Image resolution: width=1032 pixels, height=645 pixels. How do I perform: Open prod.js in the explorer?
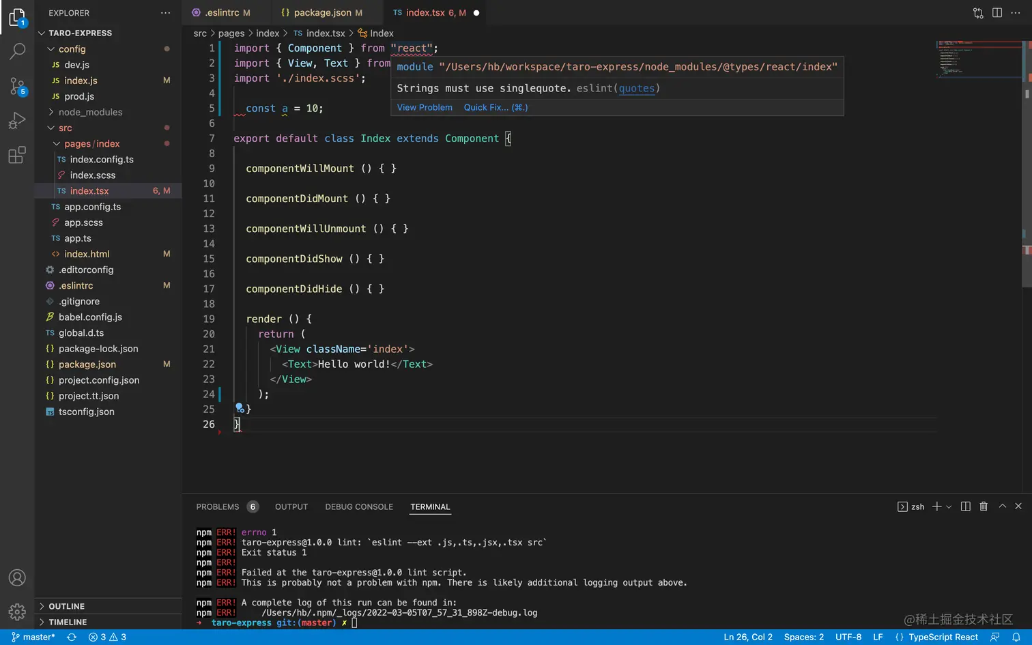pos(108,96)
